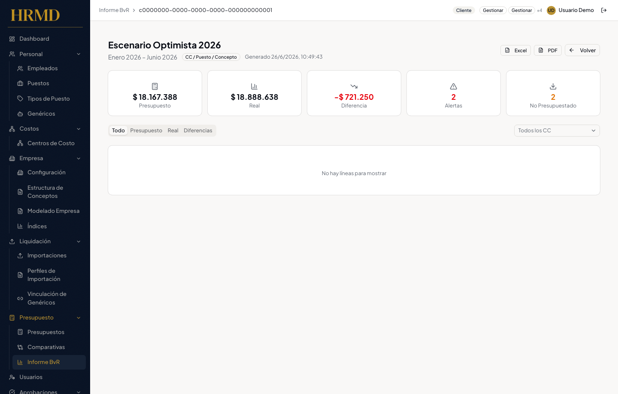
Task: Collapse the Personal section chevron
Action: [79, 54]
